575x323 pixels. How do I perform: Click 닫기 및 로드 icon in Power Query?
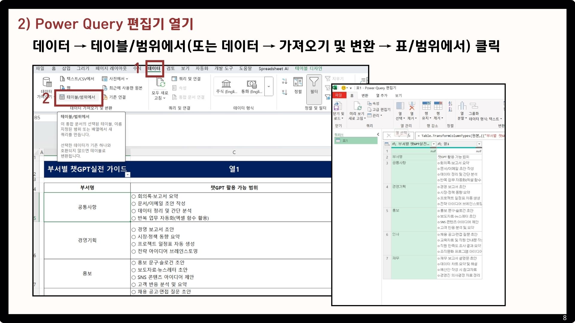338,106
